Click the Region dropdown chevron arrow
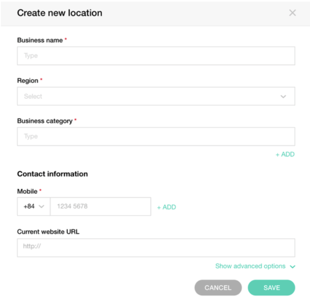Screen dimensions: 310x308 283,96
